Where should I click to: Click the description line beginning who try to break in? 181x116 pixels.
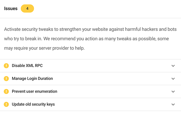coord(87,39)
